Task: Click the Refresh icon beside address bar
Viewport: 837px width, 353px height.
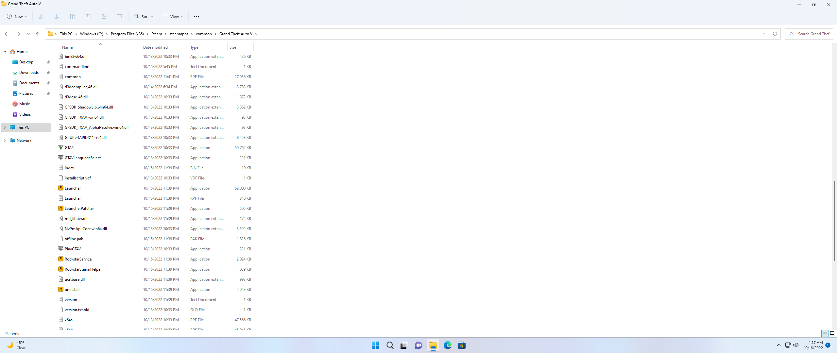Action: pos(775,34)
